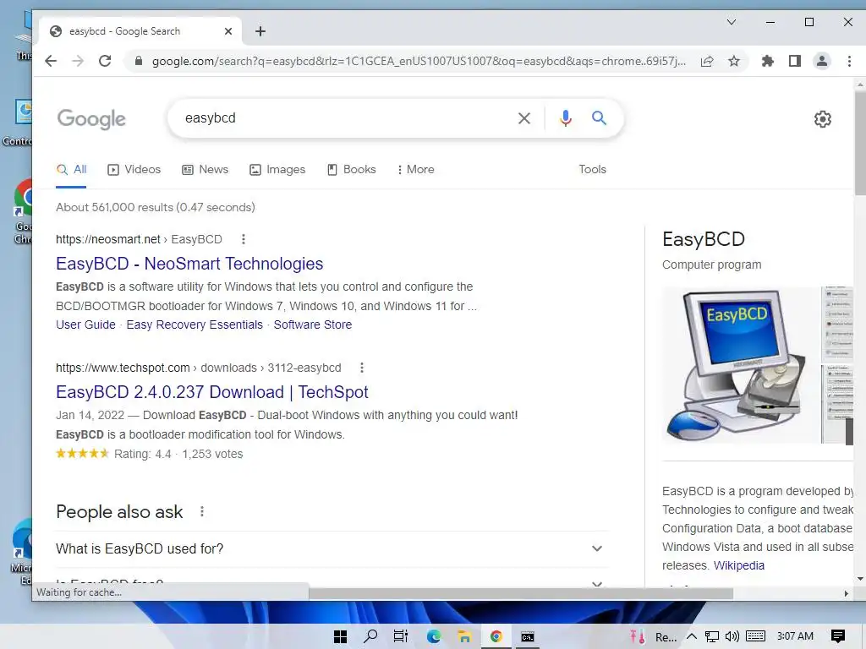Launch Microsoft Edge from taskbar
The height and width of the screenshot is (649, 866).
[x=434, y=636]
